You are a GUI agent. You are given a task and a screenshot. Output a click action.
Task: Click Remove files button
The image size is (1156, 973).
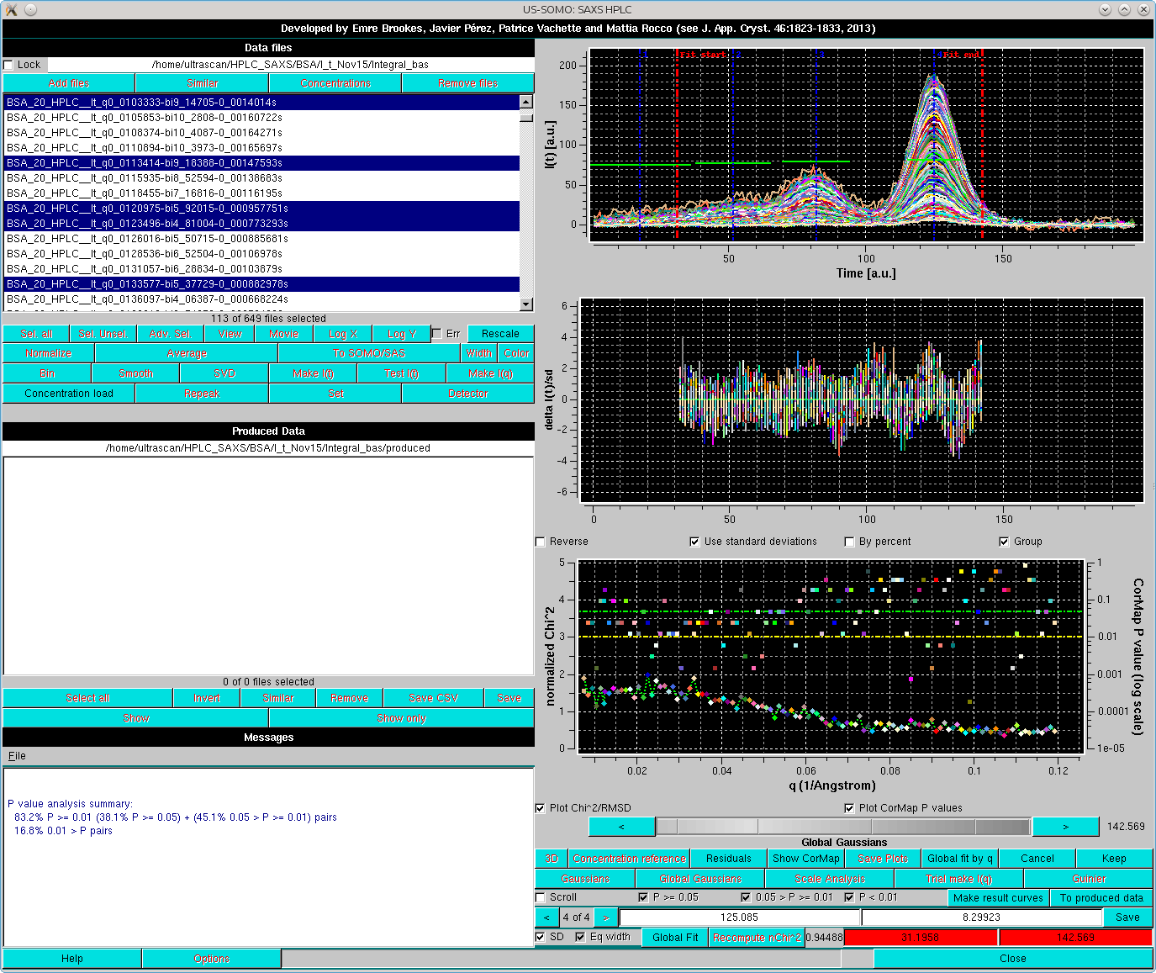point(468,83)
